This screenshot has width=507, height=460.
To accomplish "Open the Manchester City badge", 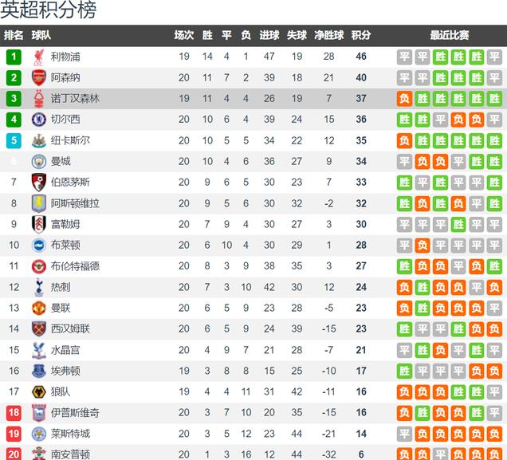I will pyautogui.click(x=39, y=161).
